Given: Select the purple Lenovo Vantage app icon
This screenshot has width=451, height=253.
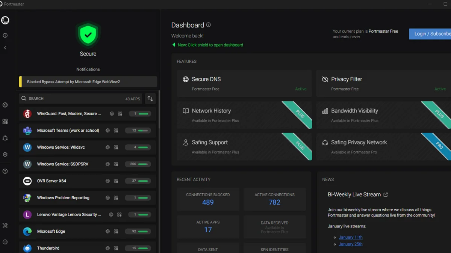Looking at the screenshot, I should [x=27, y=215].
